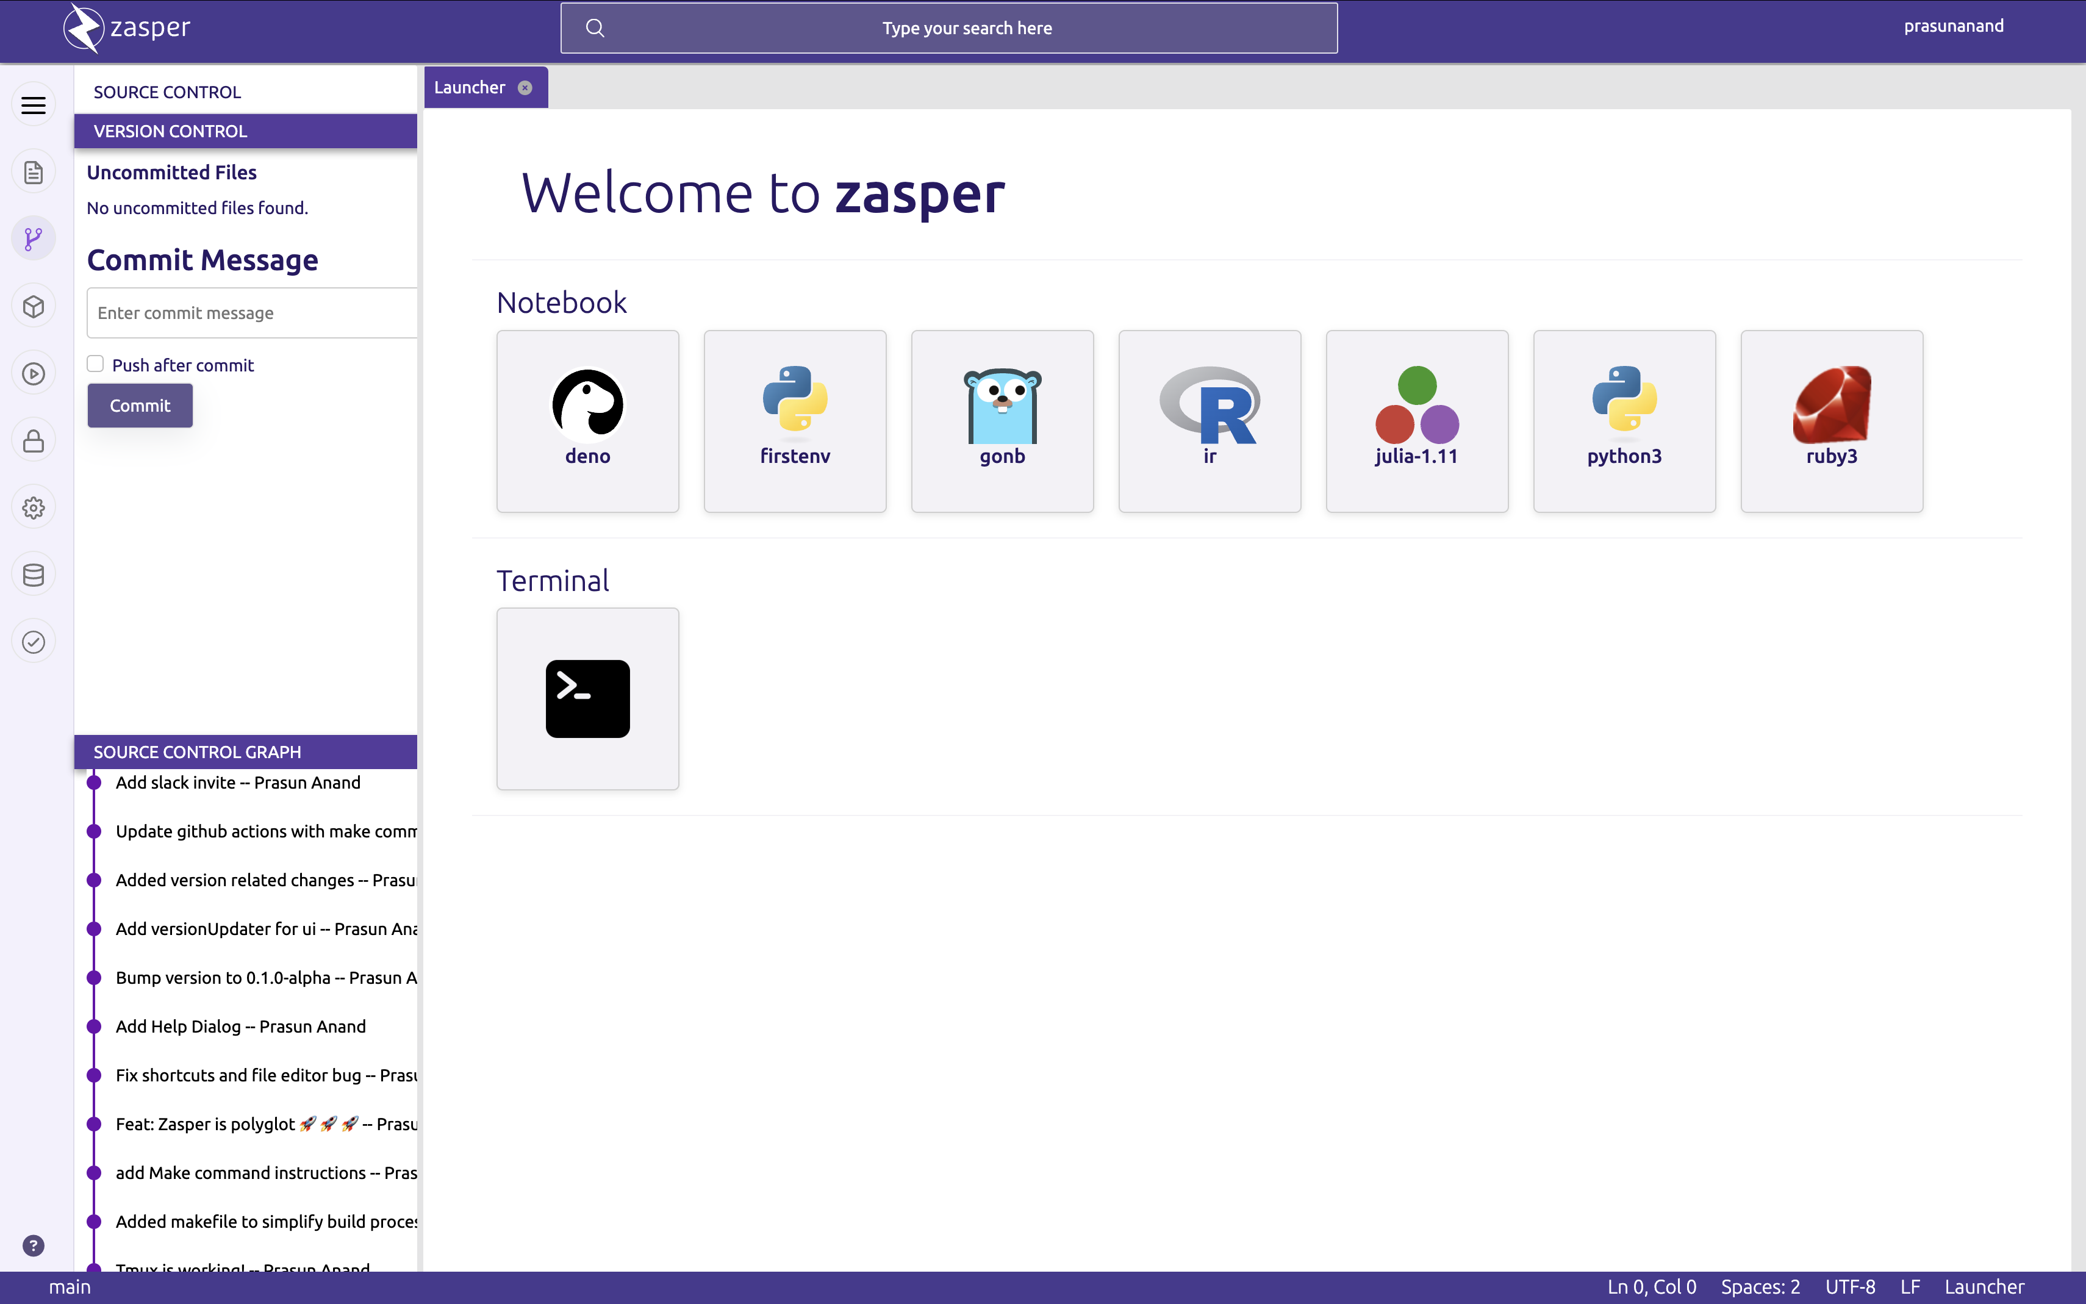Image resolution: width=2086 pixels, height=1304 pixels.
Task: Open the hamburger menu in sidebar
Action: pos(34,106)
